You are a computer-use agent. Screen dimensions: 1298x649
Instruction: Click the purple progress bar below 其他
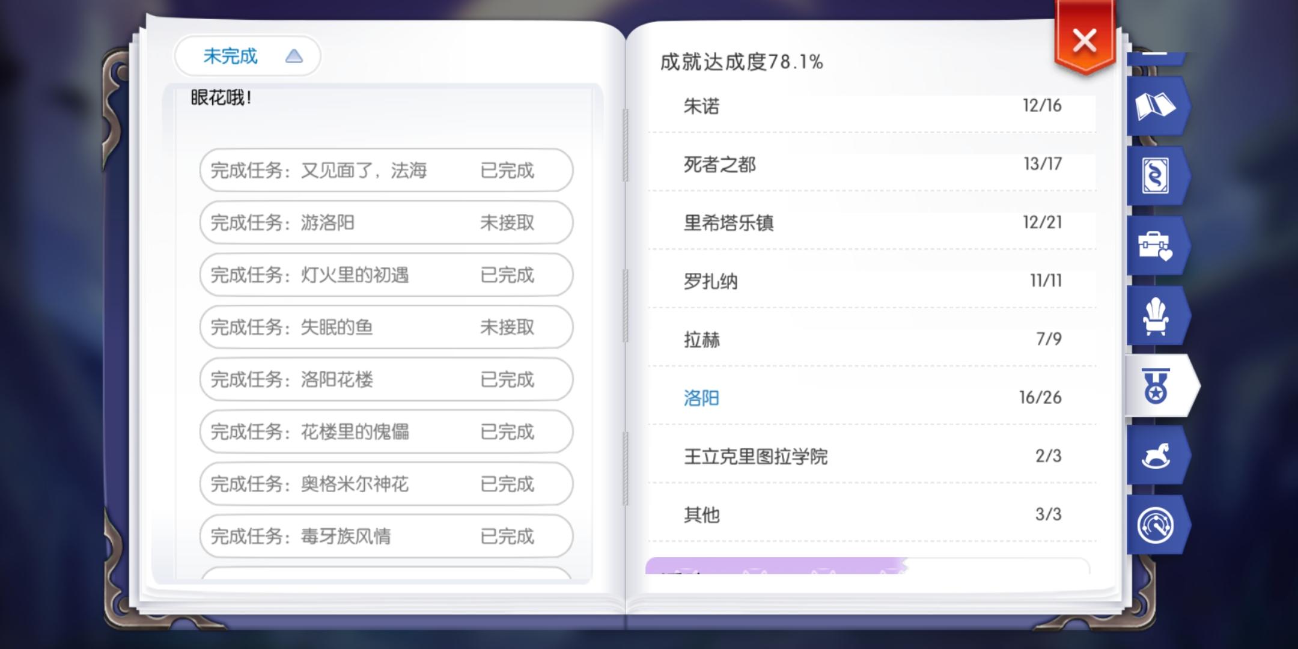point(776,565)
